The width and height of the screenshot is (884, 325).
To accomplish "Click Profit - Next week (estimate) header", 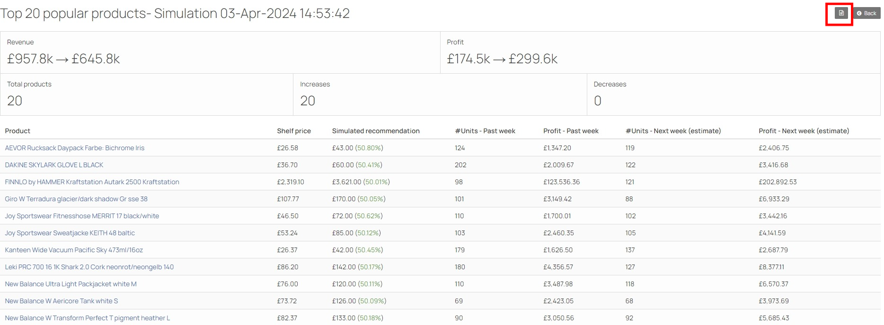I will (x=804, y=131).
